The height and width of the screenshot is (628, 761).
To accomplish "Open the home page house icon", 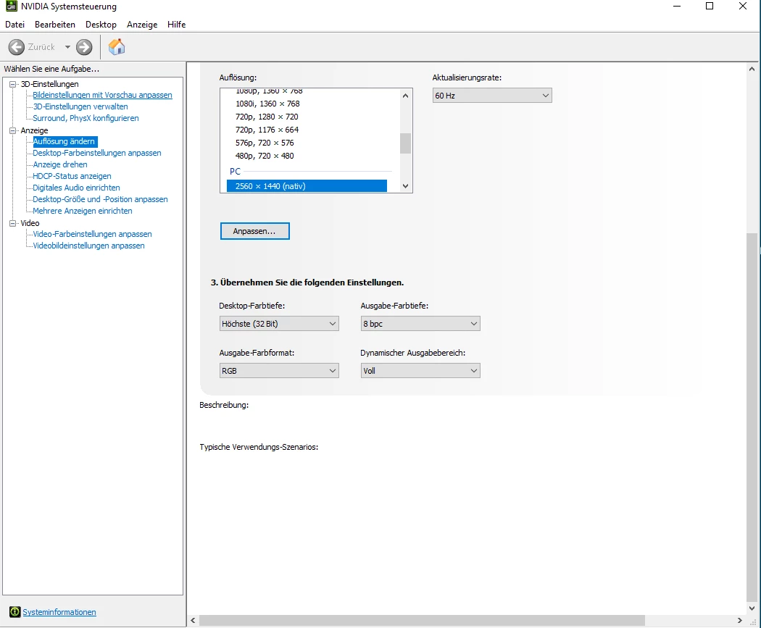I will [x=117, y=47].
